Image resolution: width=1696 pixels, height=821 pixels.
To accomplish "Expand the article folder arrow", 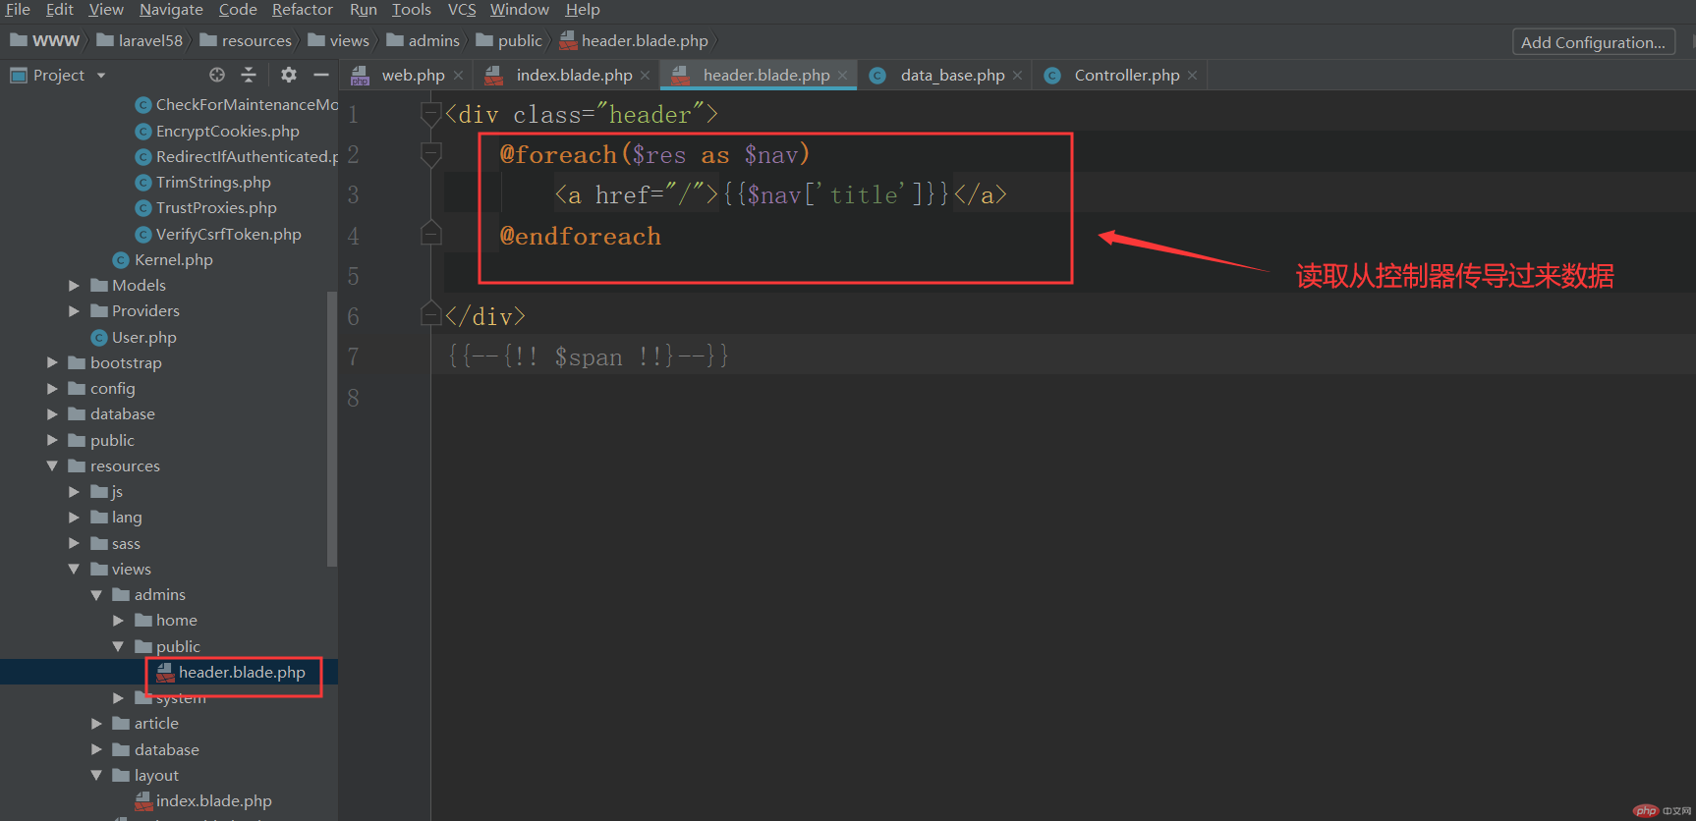I will click(x=96, y=724).
